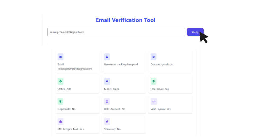Image resolution: width=260 pixels, height=137 pixels.
Task: Click the Spamtrap: No result text
Action: 112,129
